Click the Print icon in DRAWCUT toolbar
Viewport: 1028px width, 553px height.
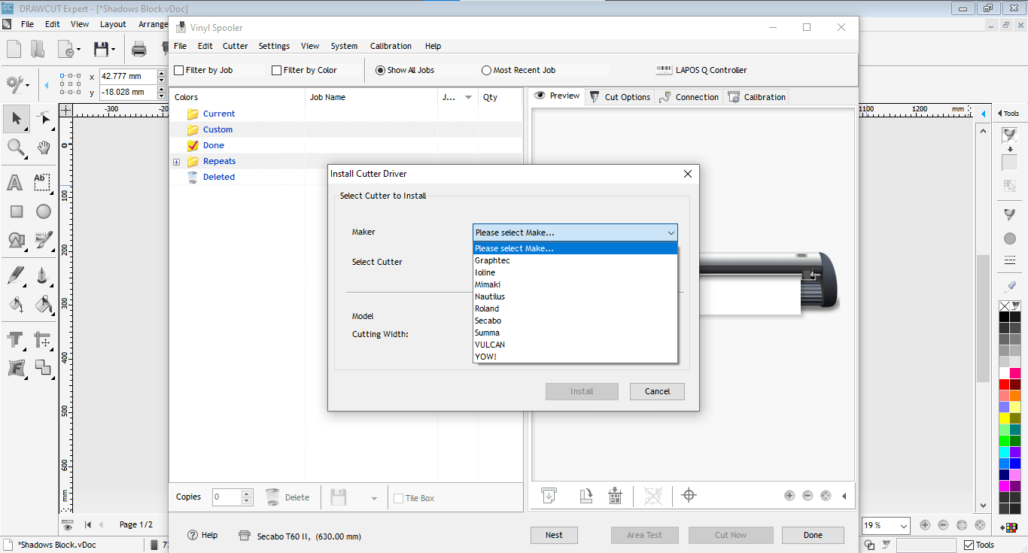(139, 50)
